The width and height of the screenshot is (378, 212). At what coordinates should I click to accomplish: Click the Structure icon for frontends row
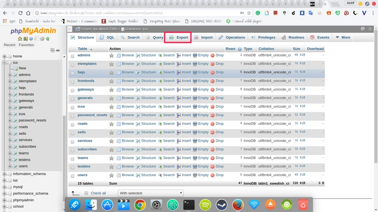pos(138,81)
